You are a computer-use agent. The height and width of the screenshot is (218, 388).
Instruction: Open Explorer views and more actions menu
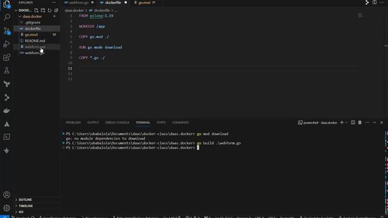pyautogui.click(x=54, y=2)
